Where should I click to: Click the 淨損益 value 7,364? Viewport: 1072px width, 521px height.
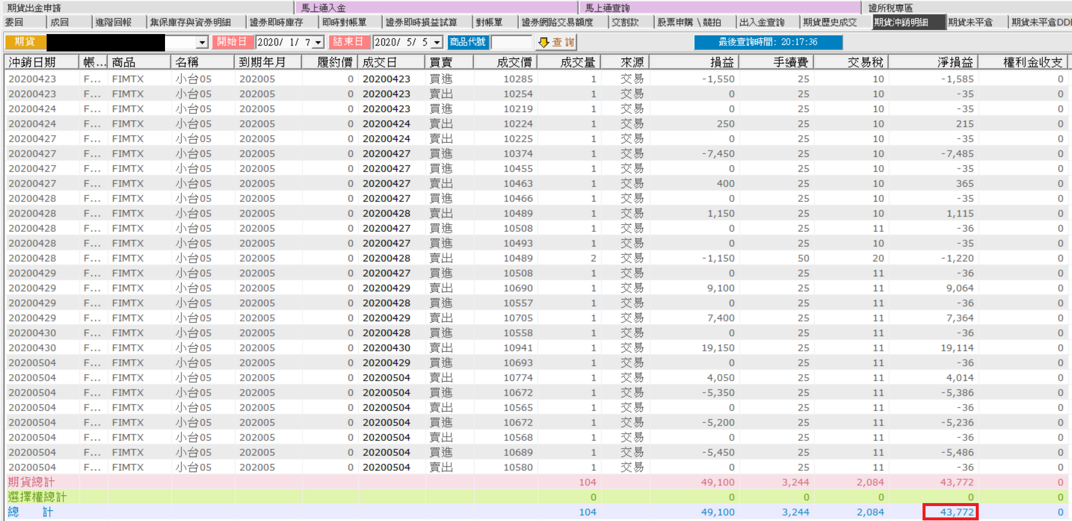960,318
